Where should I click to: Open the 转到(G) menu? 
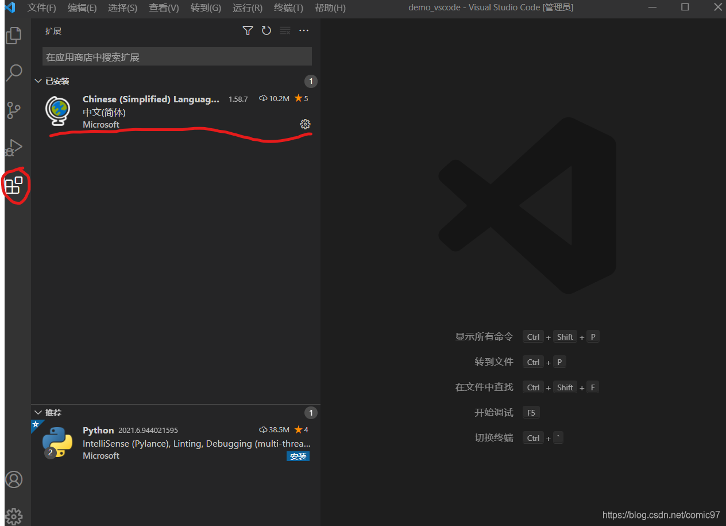(x=206, y=7)
